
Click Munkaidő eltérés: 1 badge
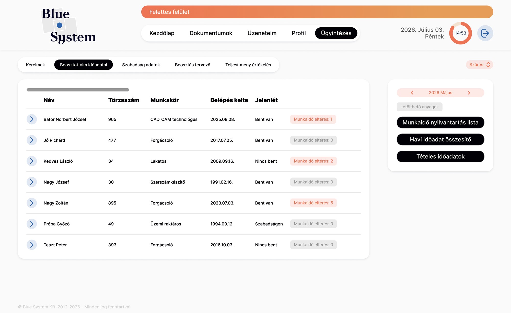313,119
